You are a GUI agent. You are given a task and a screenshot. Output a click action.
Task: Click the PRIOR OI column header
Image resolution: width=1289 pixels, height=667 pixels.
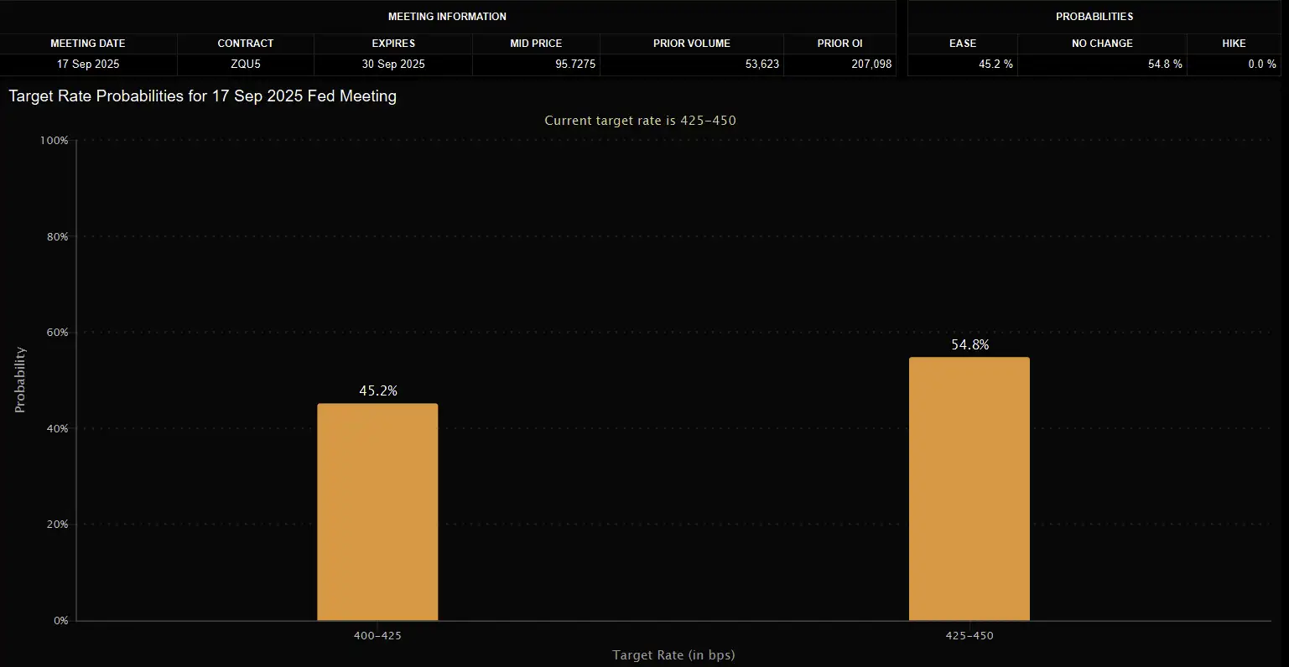840,44
